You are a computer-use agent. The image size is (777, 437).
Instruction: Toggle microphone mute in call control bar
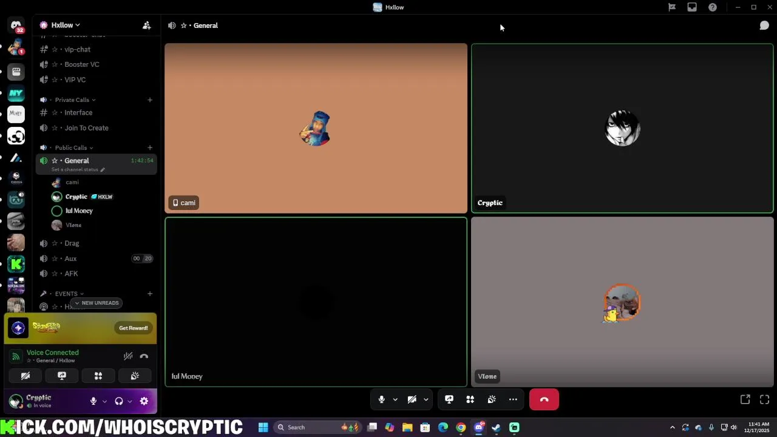click(381, 399)
